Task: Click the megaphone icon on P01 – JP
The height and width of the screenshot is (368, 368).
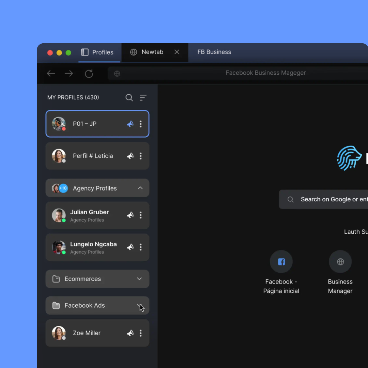Action: [130, 124]
